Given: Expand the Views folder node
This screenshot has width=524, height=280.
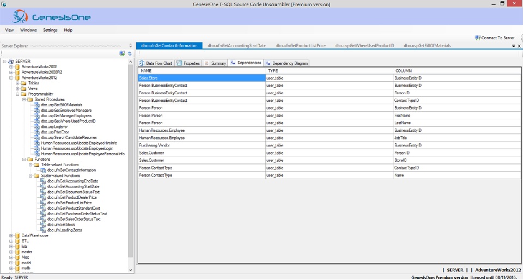Looking at the screenshot, I should point(17,89).
